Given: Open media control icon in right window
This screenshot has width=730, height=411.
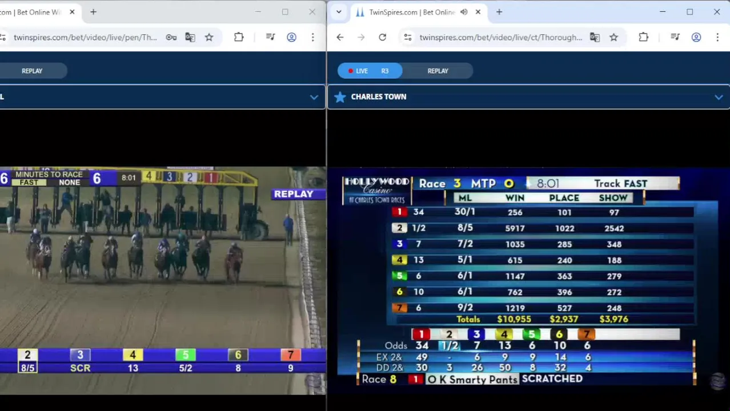Looking at the screenshot, I should click(x=675, y=37).
